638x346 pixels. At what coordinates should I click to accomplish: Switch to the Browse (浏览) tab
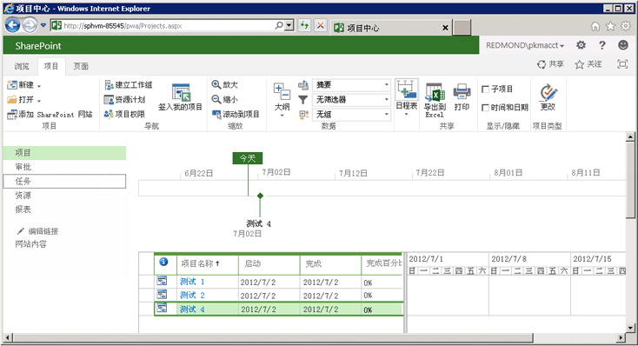coord(22,66)
